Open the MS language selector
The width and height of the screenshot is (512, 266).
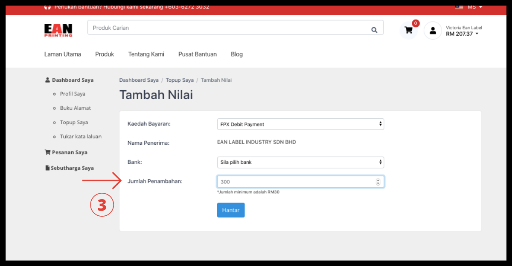(474, 7)
